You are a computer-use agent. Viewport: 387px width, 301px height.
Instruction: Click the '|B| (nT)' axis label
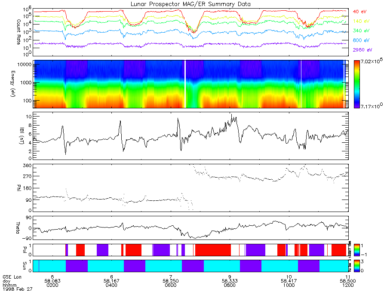tap(22, 136)
